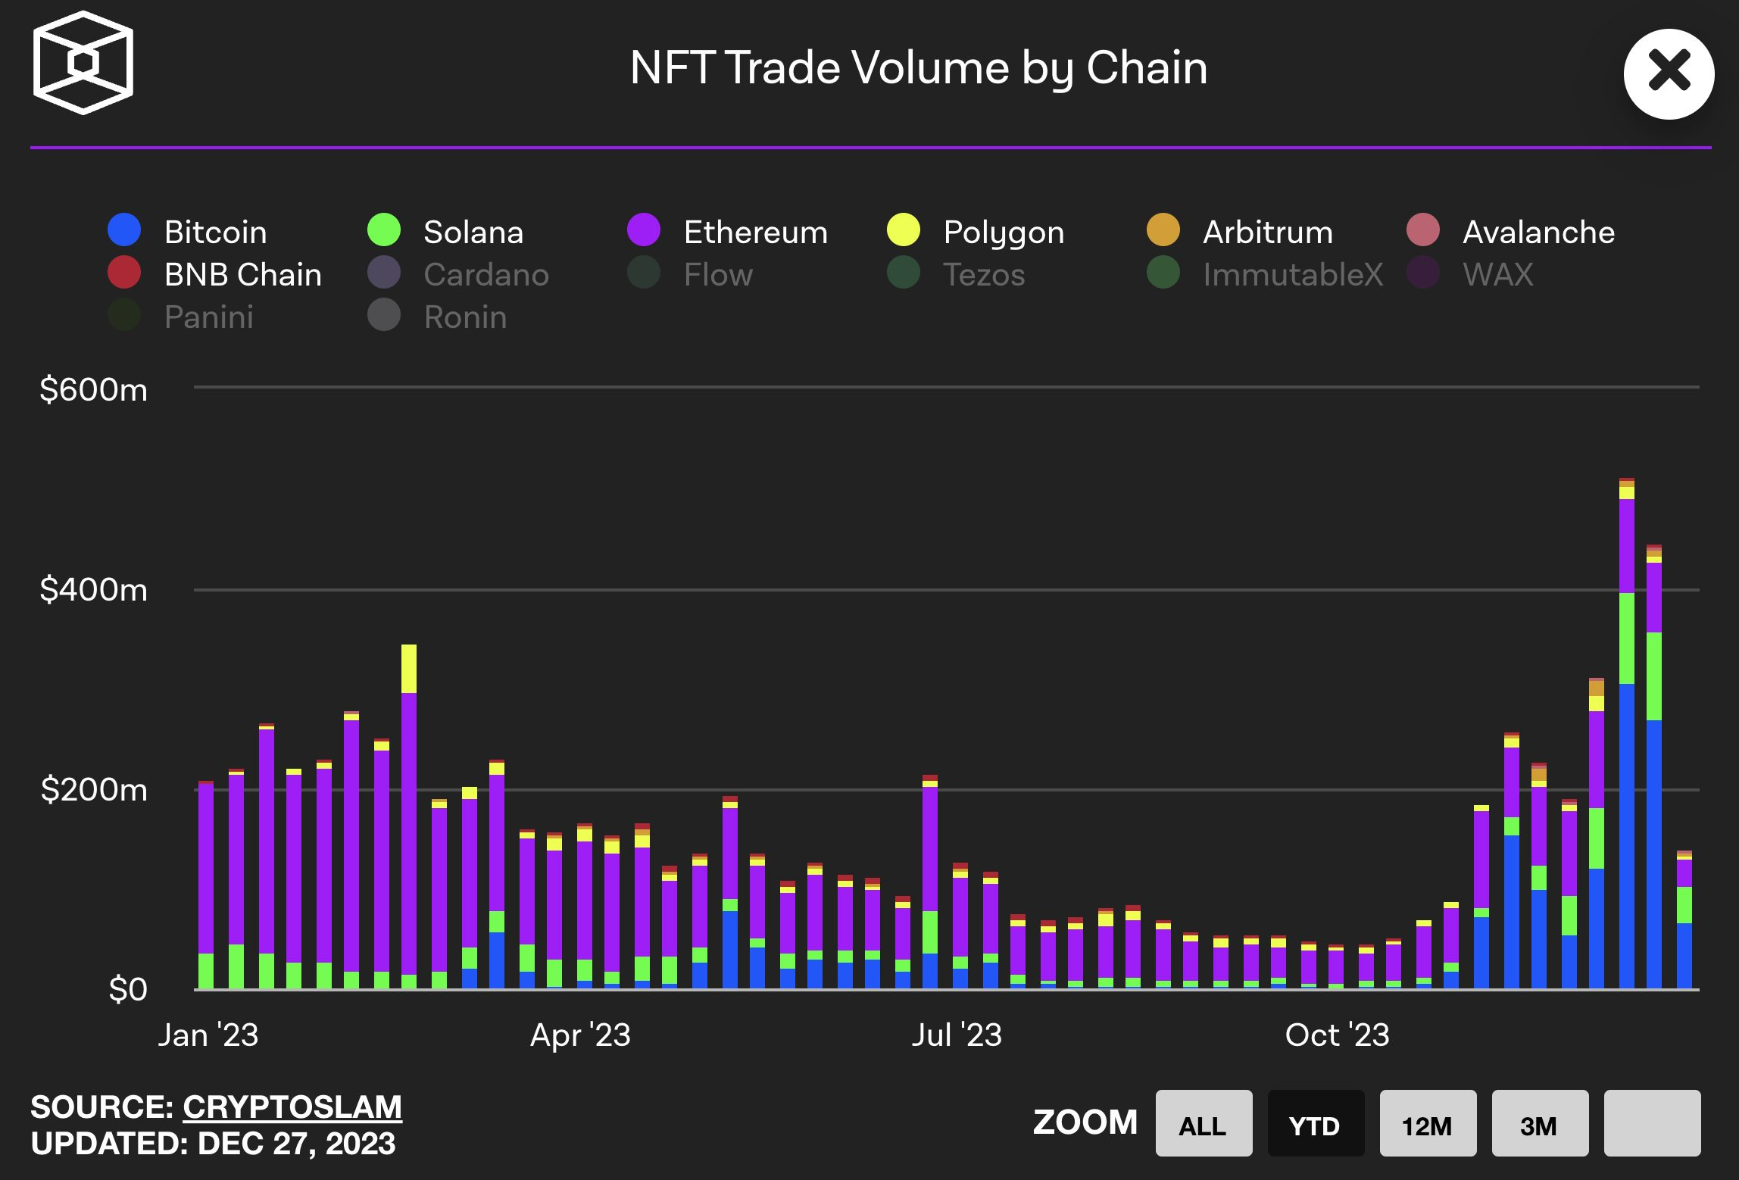Viewport: 1739px width, 1180px height.
Task: Click the Polygon yellow legend dot
Action: (904, 230)
